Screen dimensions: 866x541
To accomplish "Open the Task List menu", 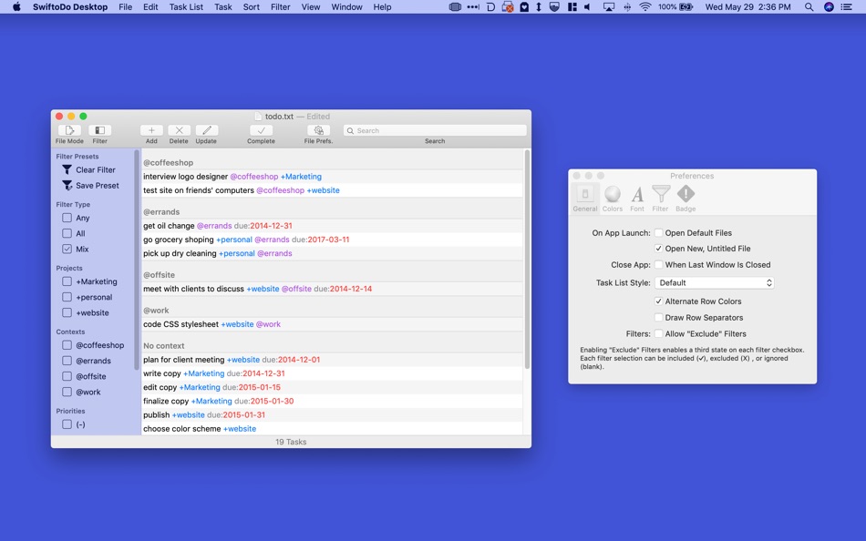I will click(x=186, y=7).
